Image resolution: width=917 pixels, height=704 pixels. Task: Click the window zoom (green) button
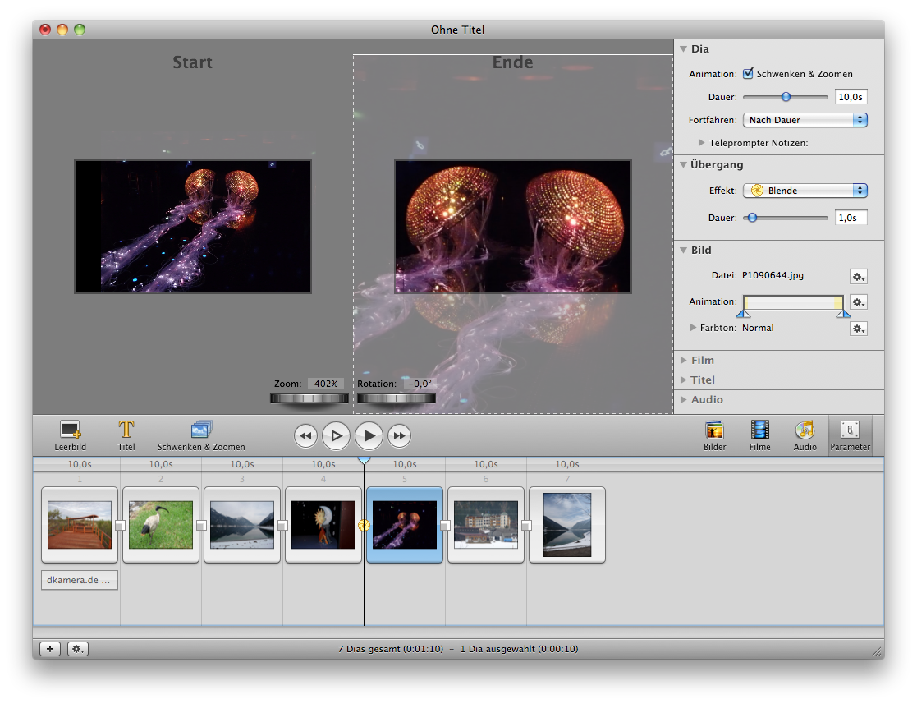click(x=80, y=30)
